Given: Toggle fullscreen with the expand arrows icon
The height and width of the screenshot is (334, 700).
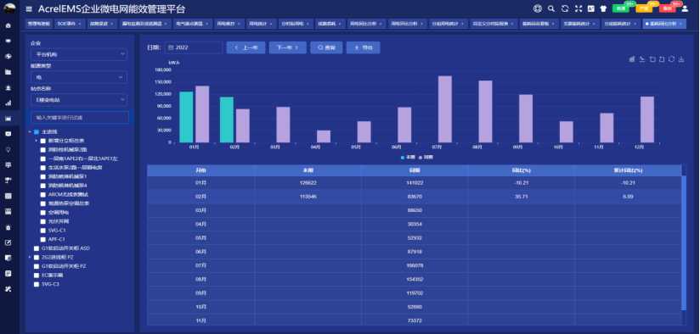Looking at the screenshot, I should pyautogui.click(x=579, y=8).
